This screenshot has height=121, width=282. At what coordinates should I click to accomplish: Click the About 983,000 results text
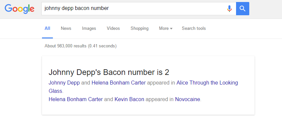pyautogui.click(x=81, y=46)
